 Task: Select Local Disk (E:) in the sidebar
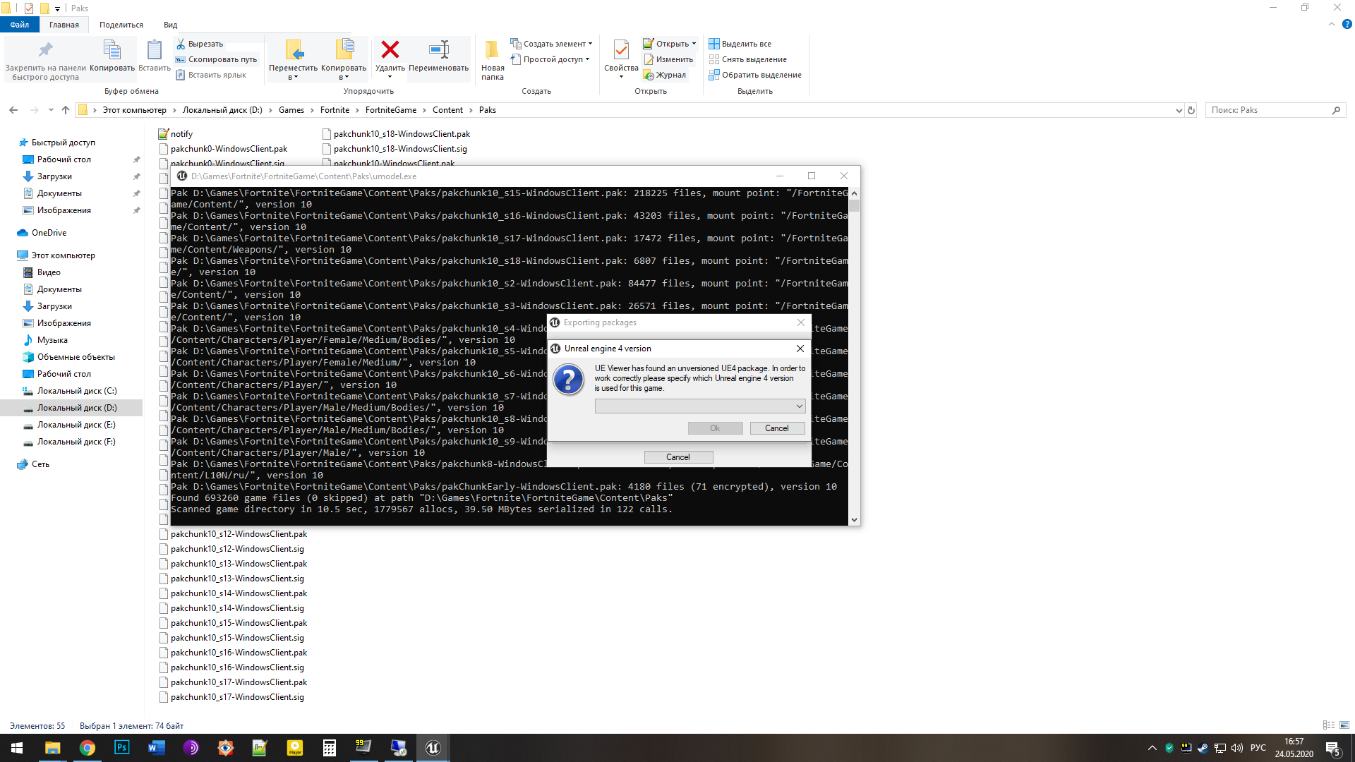[x=76, y=425]
